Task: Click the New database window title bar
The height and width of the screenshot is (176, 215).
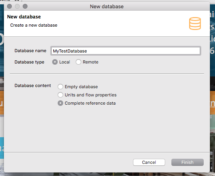Action: point(107,6)
